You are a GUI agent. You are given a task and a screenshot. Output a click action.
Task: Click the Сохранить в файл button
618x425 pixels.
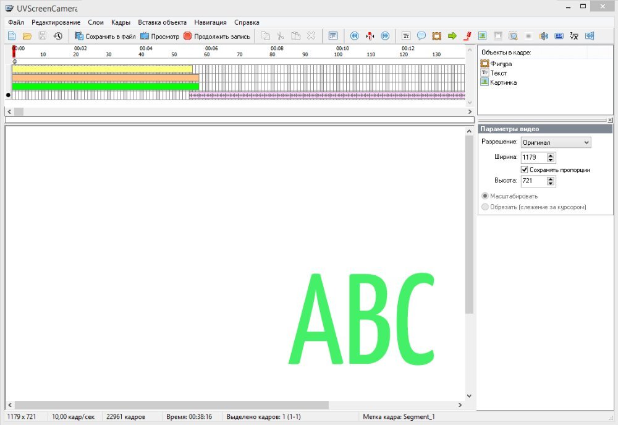pos(105,36)
